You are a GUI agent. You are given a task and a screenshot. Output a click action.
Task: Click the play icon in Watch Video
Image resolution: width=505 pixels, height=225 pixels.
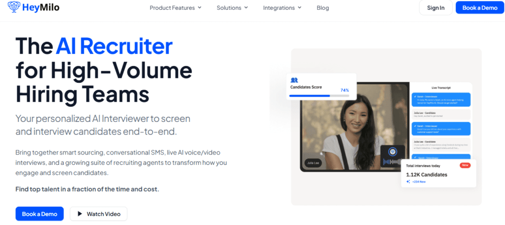[x=80, y=214]
